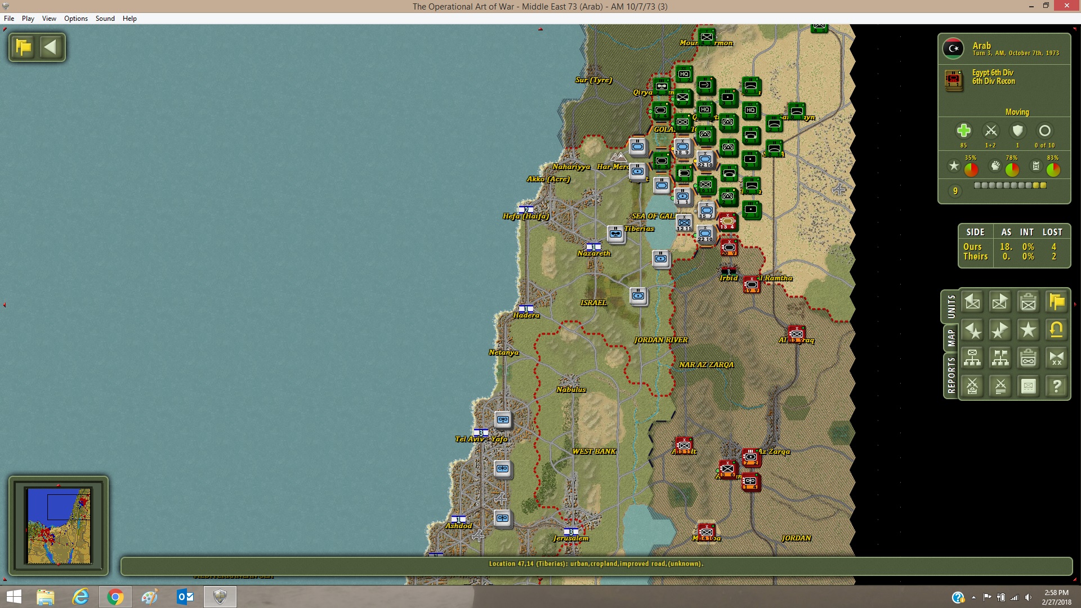Screen dimensions: 1081x608
Task: Click the Moving status text
Action: tap(1017, 112)
